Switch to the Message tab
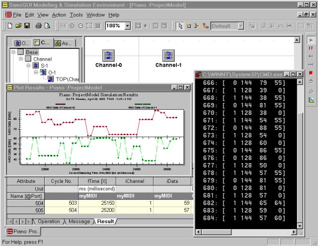Screen dimensions: 318x246 pyautogui.click(x=79, y=221)
